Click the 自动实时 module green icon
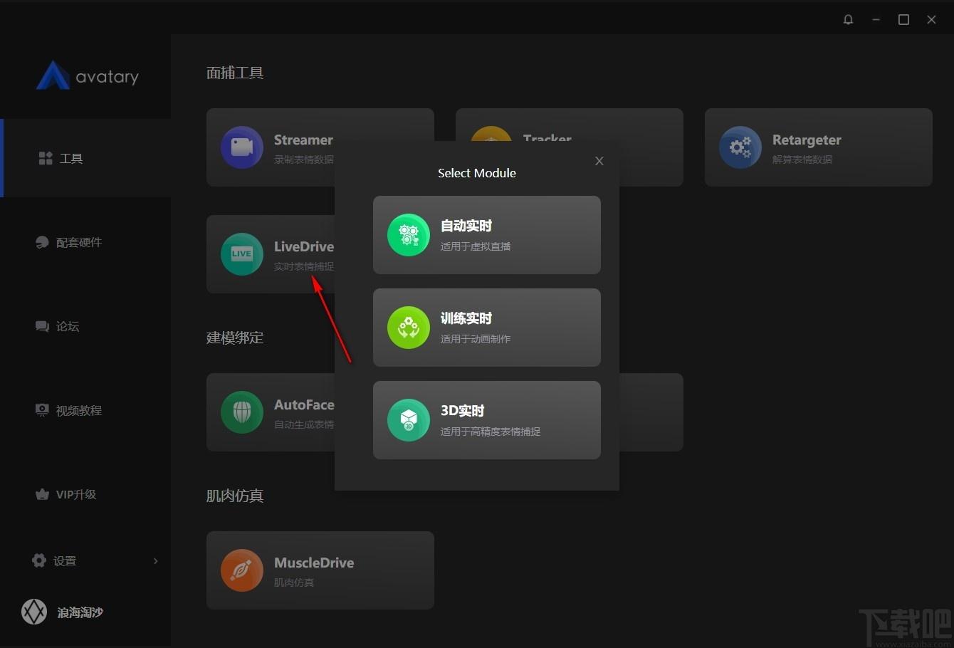The image size is (954, 648). pyautogui.click(x=409, y=235)
